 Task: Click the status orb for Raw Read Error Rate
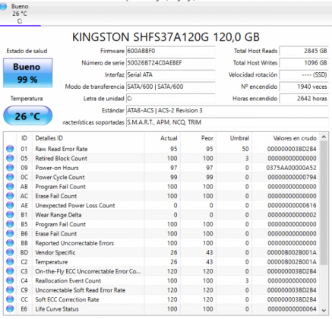click(10, 149)
